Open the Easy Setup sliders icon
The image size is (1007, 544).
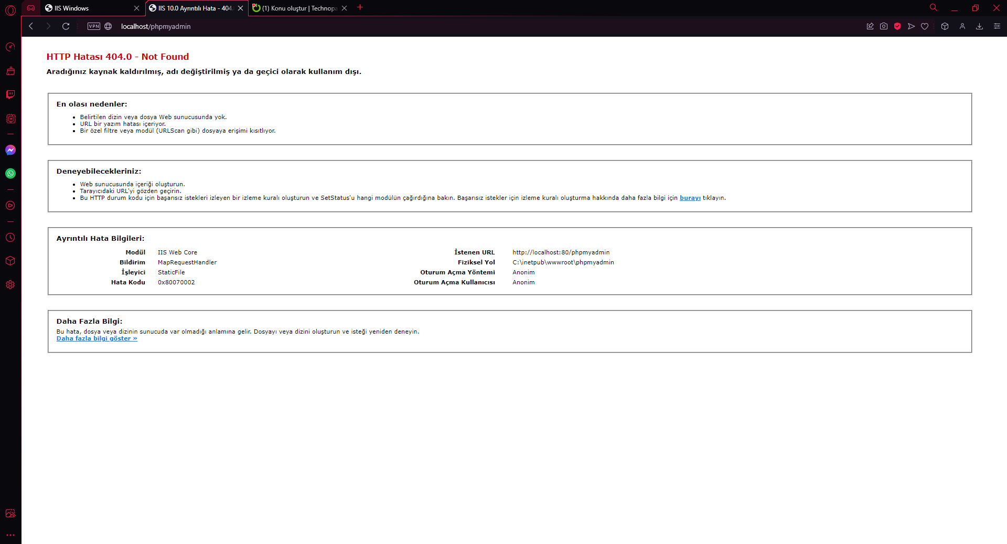tap(997, 26)
